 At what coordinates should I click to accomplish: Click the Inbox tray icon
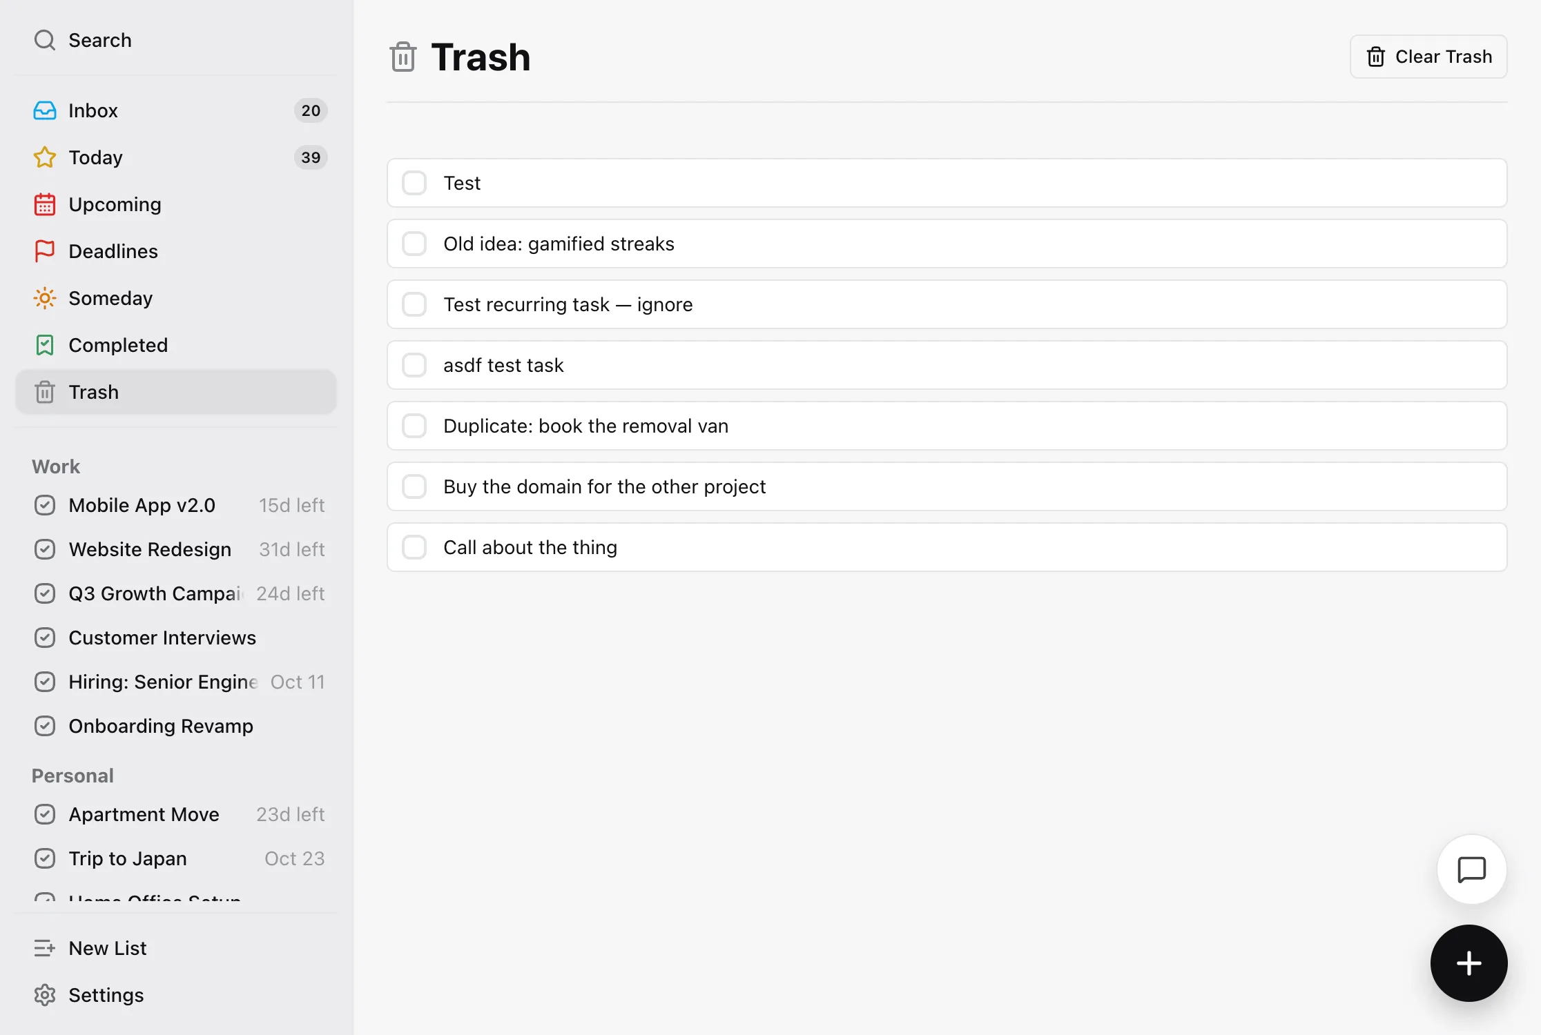(x=45, y=110)
